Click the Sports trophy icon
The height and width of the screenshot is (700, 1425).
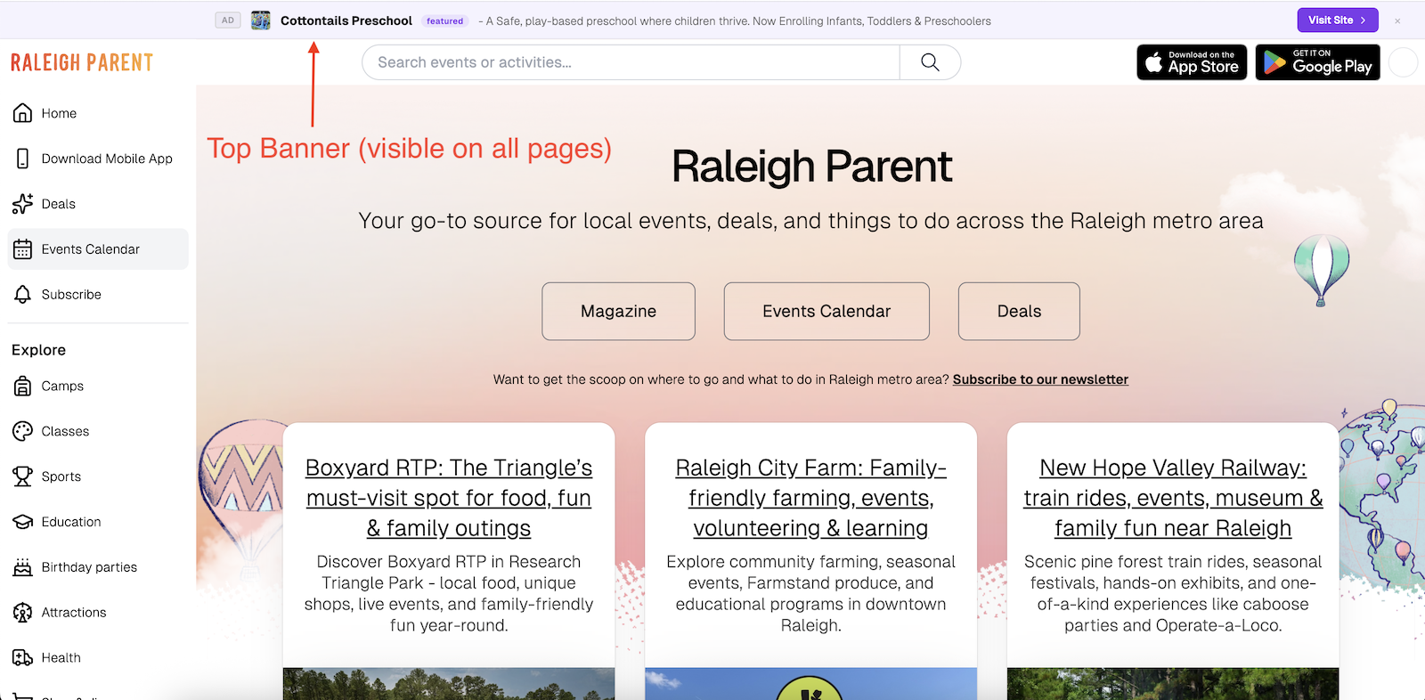click(x=22, y=476)
